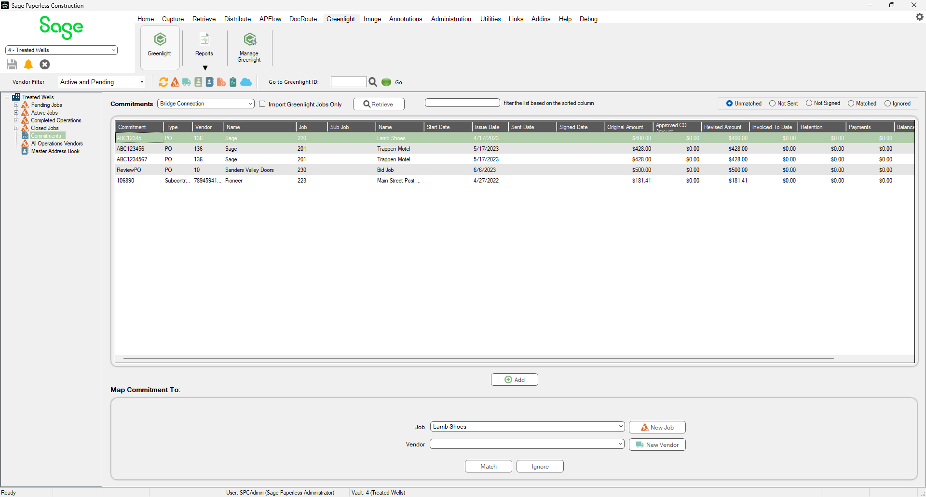926x497 pixels.
Task: Click the Greenlight ribbon icon
Action: [160, 39]
